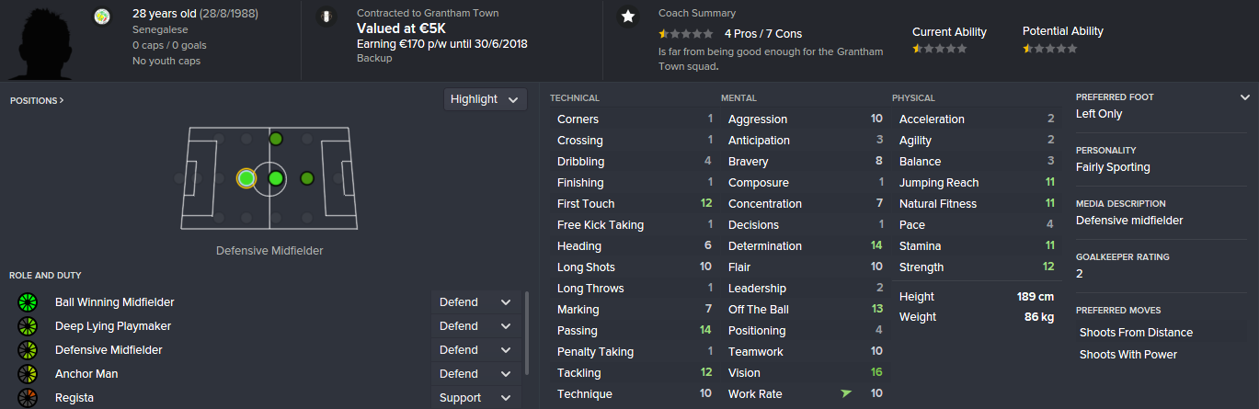Click the Deep Lying Playmaker suitability icon
Image resolution: width=1259 pixels, height=409 pixels.
coord(27,326)
